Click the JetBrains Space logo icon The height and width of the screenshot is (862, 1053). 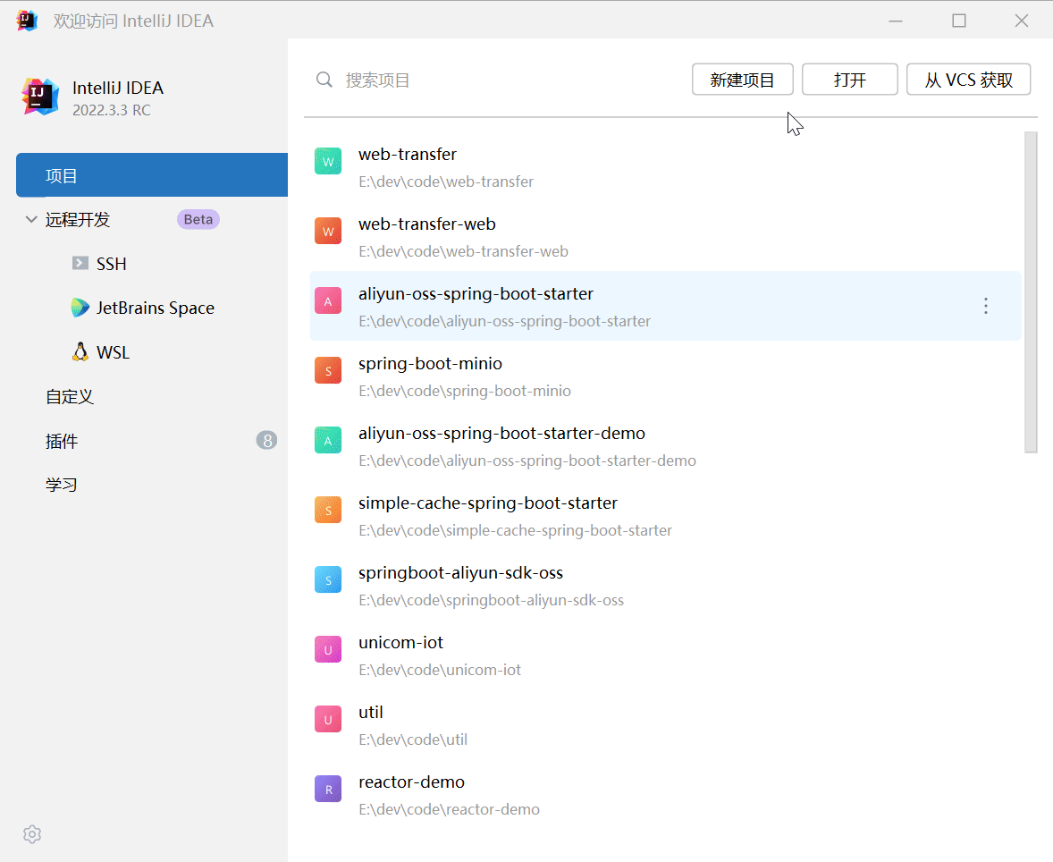(x=80, y=307)
